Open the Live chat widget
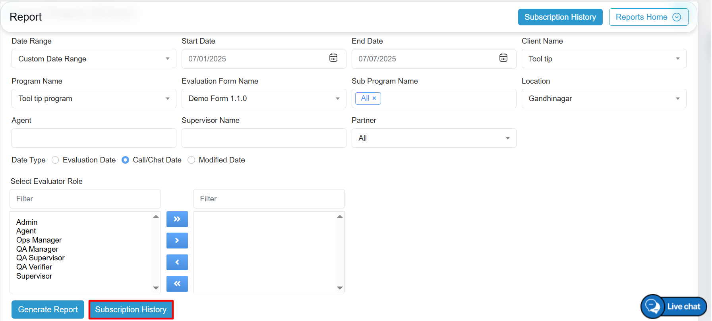Viewport: 712px width, 321px height. click(674, 306)
